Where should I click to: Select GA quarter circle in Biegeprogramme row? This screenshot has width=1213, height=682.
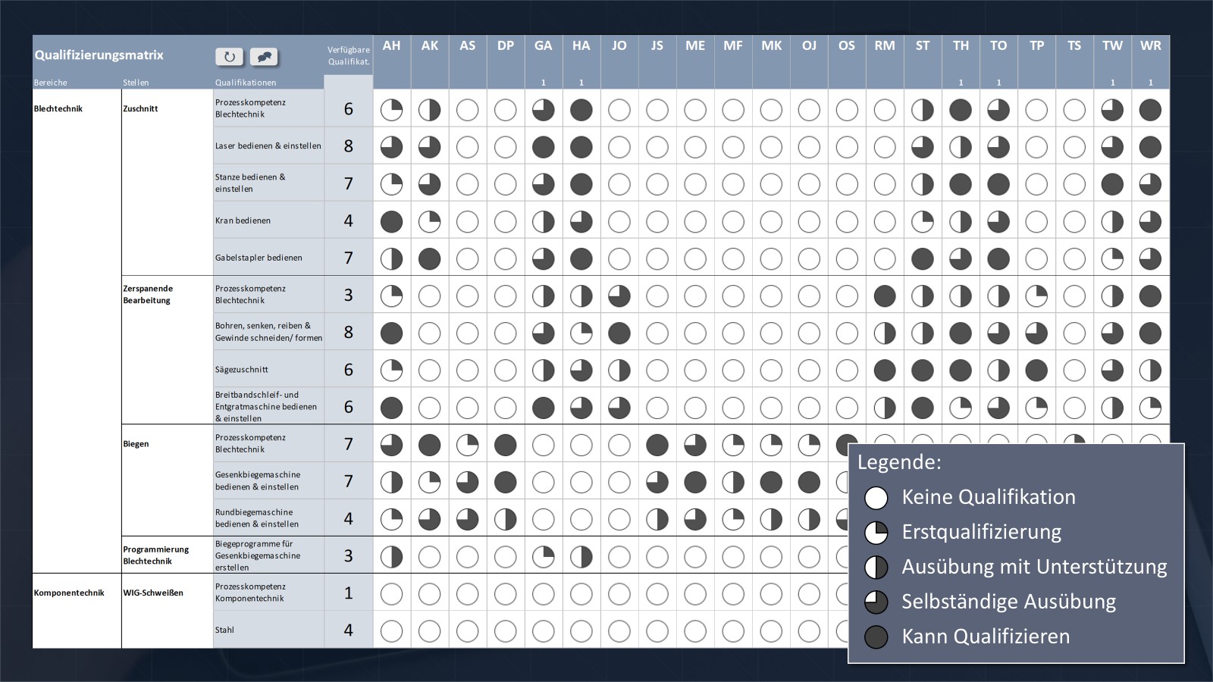[x=543, y=557]
